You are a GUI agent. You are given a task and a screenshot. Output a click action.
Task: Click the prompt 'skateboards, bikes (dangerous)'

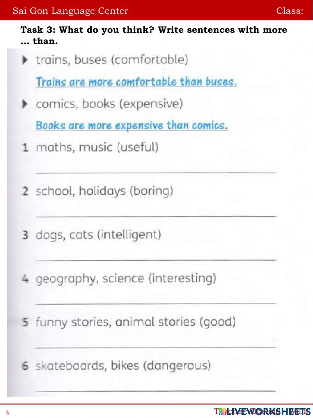coord(123,365)
